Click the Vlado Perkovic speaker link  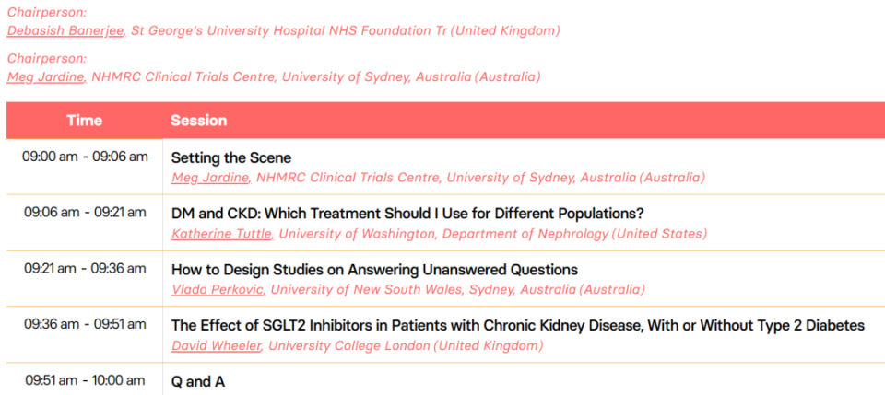(x=218, y=289)
